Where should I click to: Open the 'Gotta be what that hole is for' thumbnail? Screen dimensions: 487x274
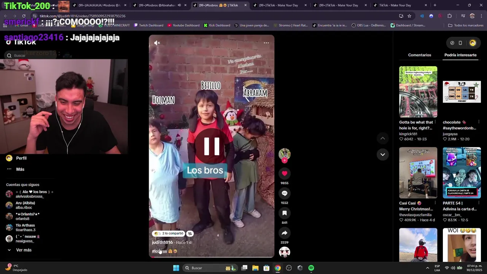coord(418,92)
